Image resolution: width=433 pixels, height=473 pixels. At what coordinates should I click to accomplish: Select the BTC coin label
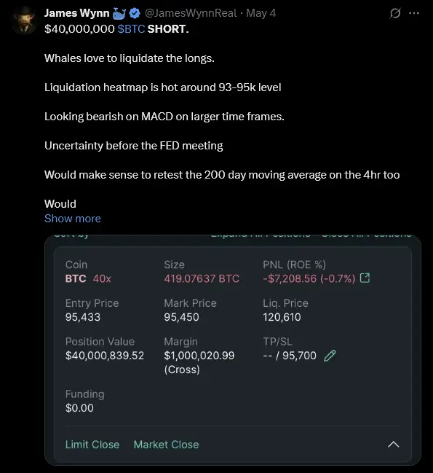[x=76, y=278]
